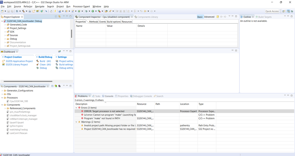Select the lpuart1:lpuart component
Image resolution: width=295 pixels, height=156 pixels.
[x=17, y=123]
